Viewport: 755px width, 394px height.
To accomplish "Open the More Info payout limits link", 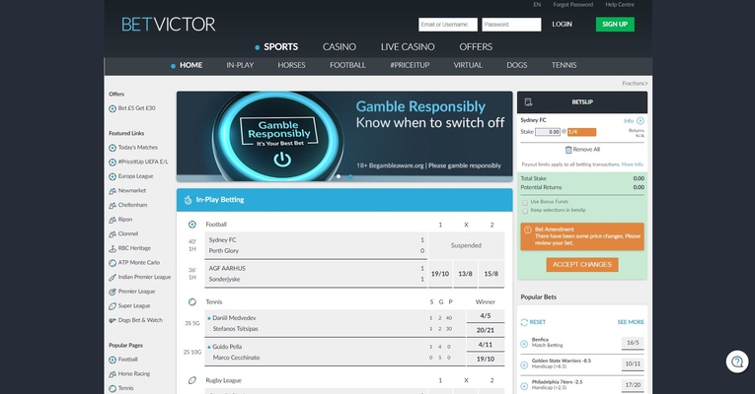I will [x=633, y=164].
